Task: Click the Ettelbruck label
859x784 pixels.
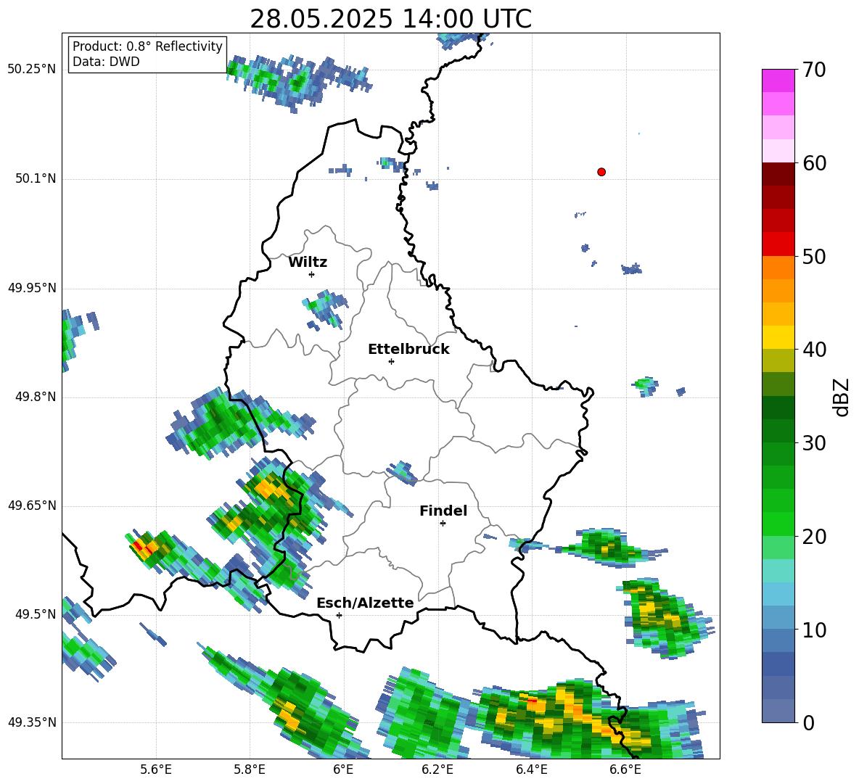Action: click(408, 350)
